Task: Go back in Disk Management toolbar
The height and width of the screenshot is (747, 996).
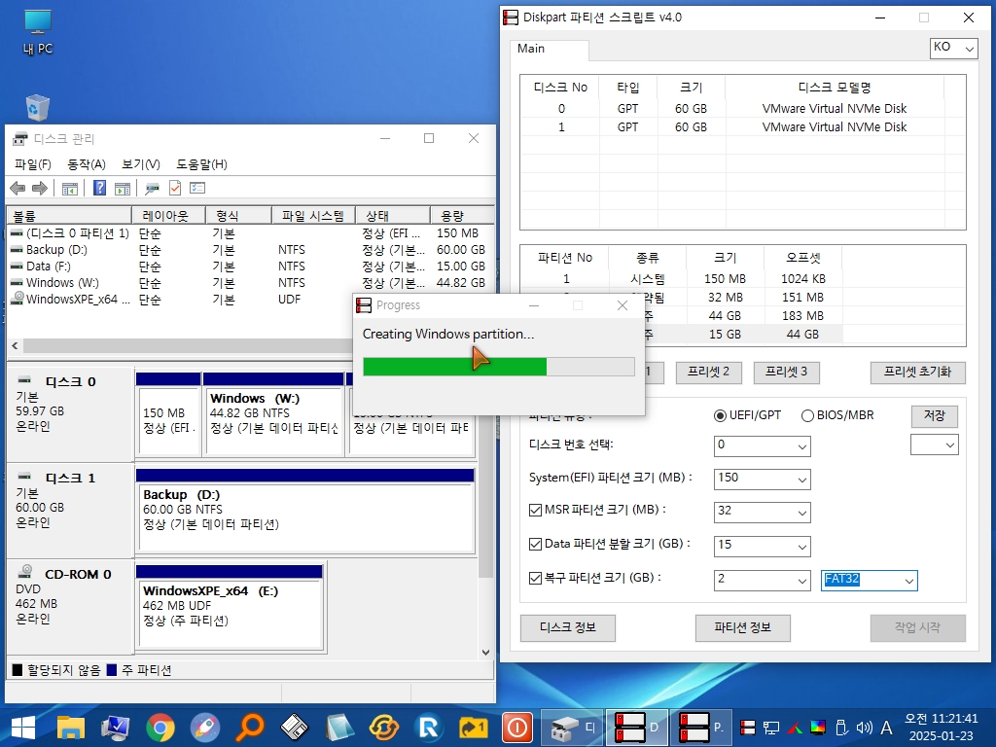Action: point(18,188)
